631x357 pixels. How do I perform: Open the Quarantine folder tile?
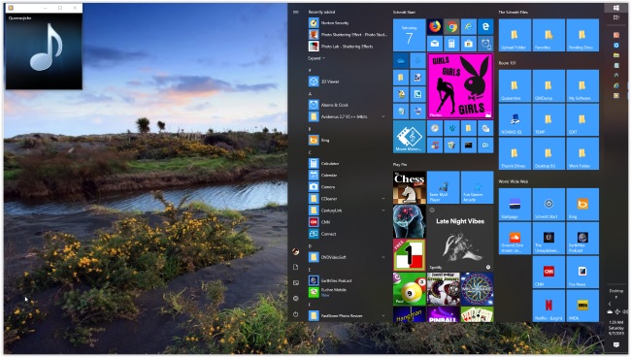click(x=515, y=86)
